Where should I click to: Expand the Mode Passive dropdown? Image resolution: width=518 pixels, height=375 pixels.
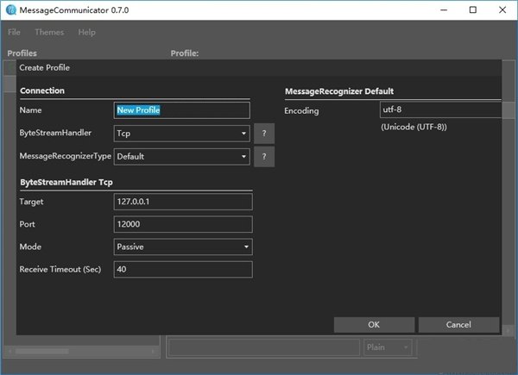(x=182, y=247)
